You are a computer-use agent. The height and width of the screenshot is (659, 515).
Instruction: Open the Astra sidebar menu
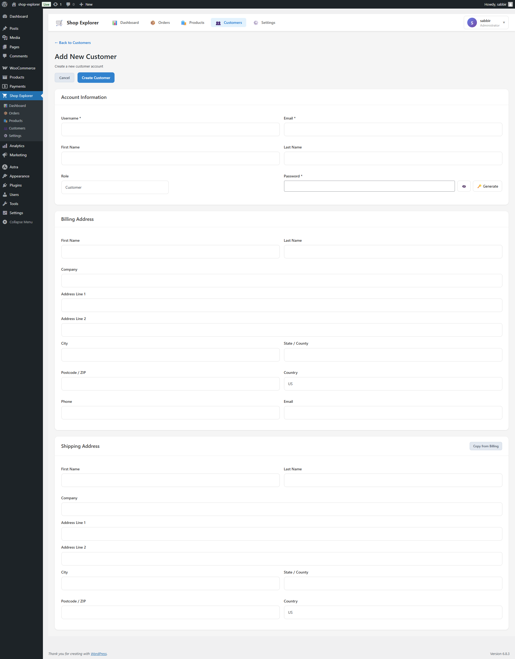[x=14, y=167]
